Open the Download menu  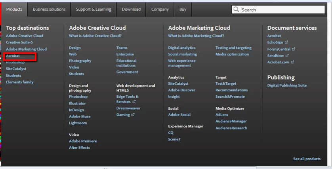131,9
